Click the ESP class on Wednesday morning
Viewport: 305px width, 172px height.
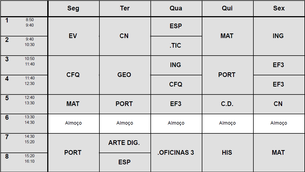point(176,26)
